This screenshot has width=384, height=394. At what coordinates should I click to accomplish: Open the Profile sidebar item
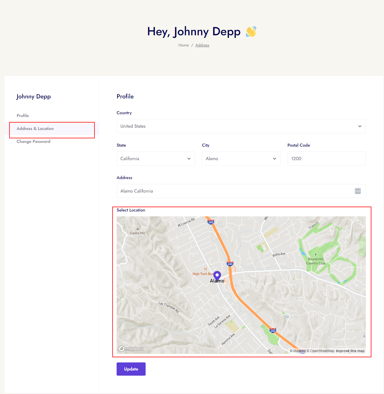[23, 116]
